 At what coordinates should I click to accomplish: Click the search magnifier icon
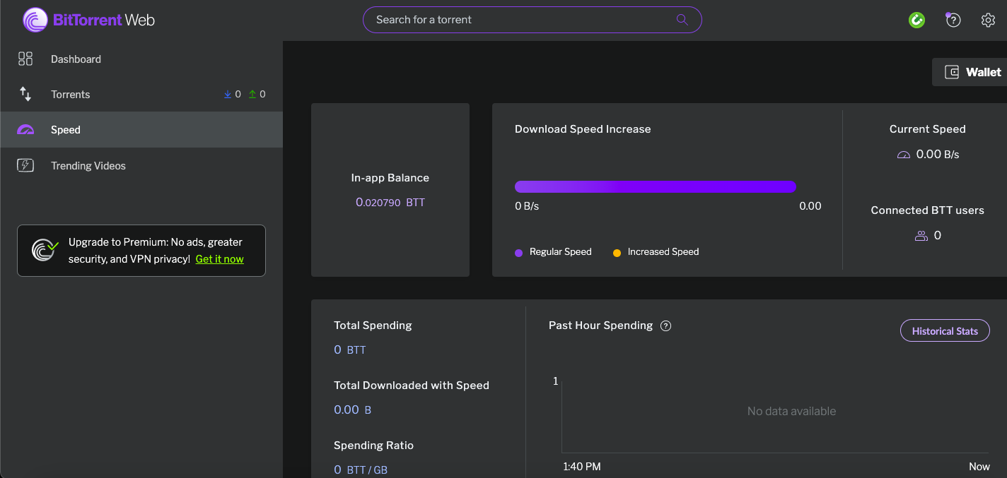pyautogui.click(x=682, y=20)
